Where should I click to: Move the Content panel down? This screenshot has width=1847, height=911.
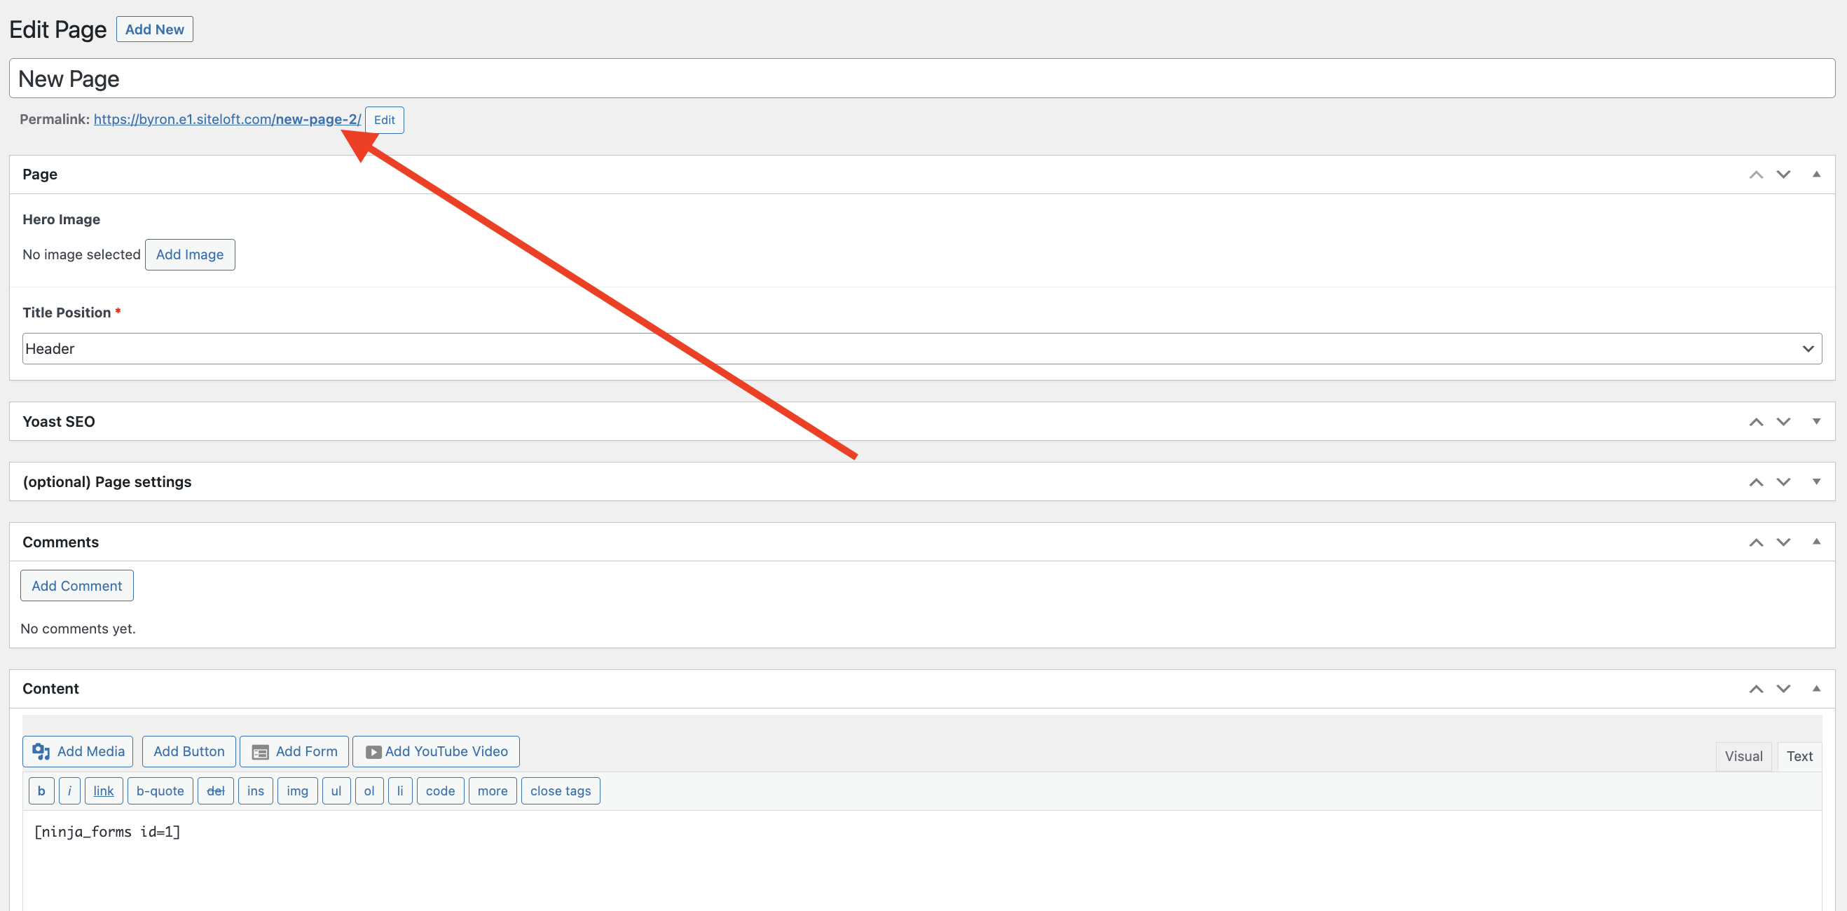[x=1783, y=689]
